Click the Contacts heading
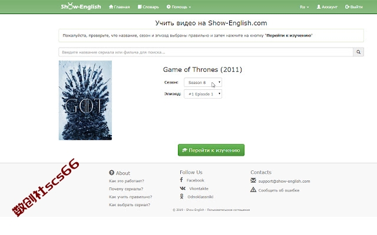377x235 pixels. coord(261,172)
